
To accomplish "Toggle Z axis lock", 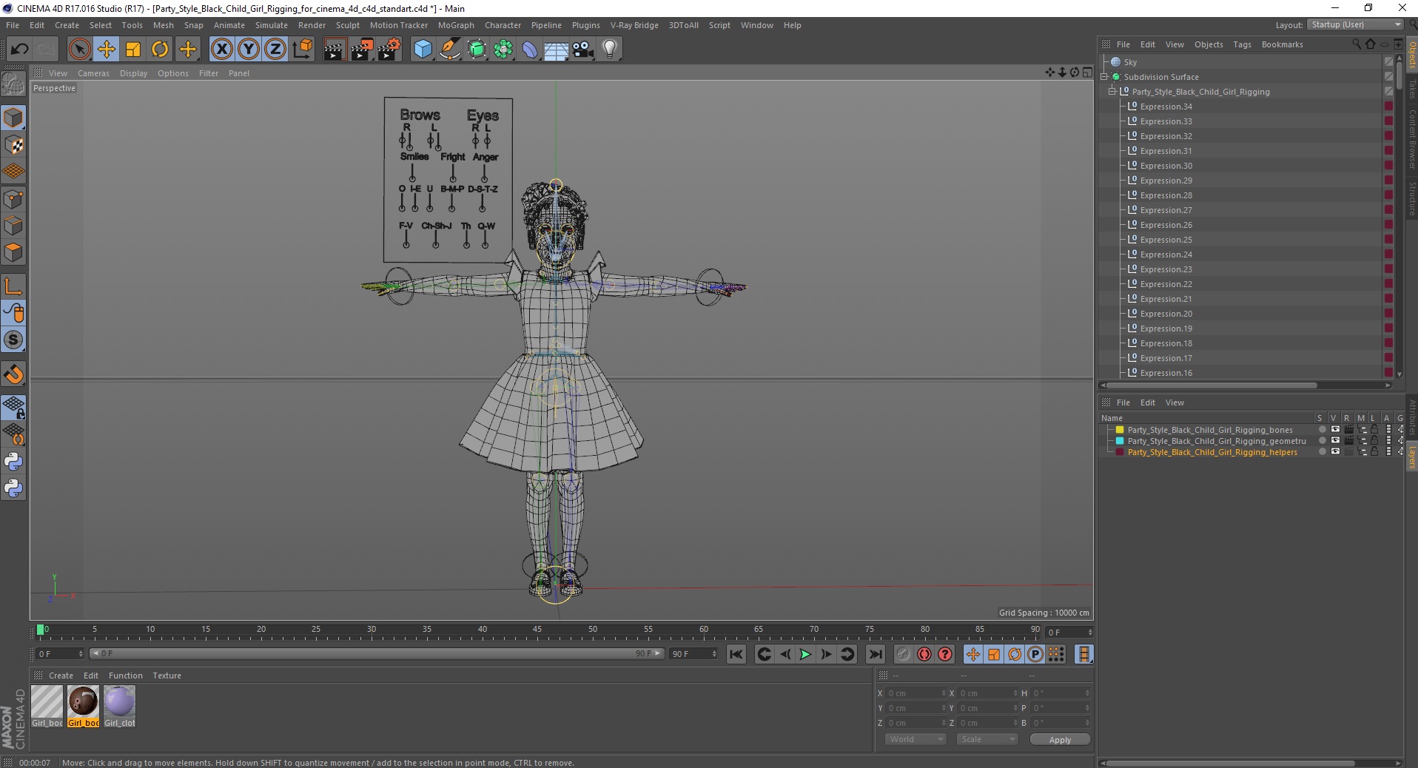I will click(x=275, y=50).
